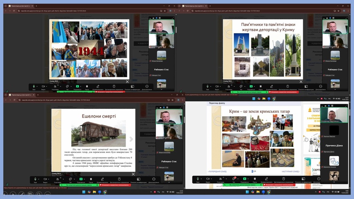This screenshot has width=354, height=199.
Task: Click Поделиться icon in Ешелони смерті window
Action: click(81, 179)
